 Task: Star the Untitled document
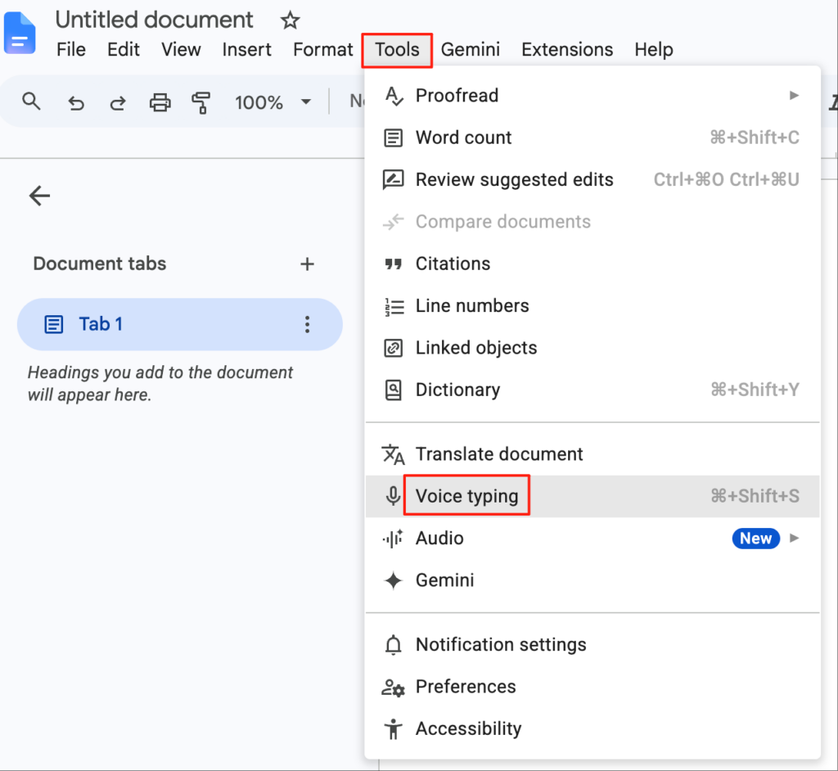(x=291, y=20)
